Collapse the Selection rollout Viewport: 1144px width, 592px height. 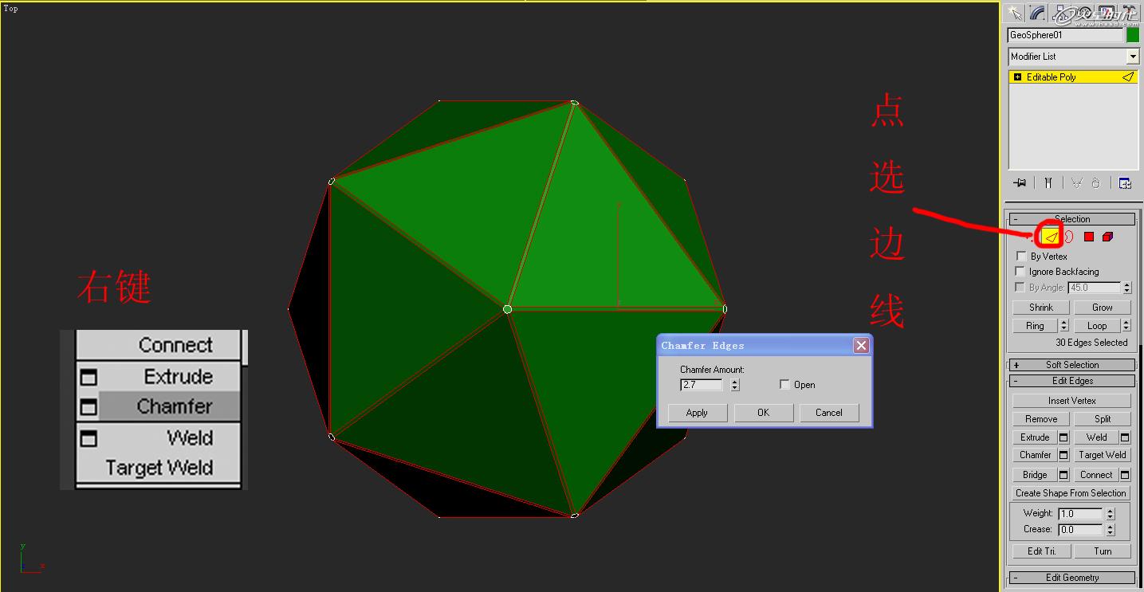(1016, 218)
